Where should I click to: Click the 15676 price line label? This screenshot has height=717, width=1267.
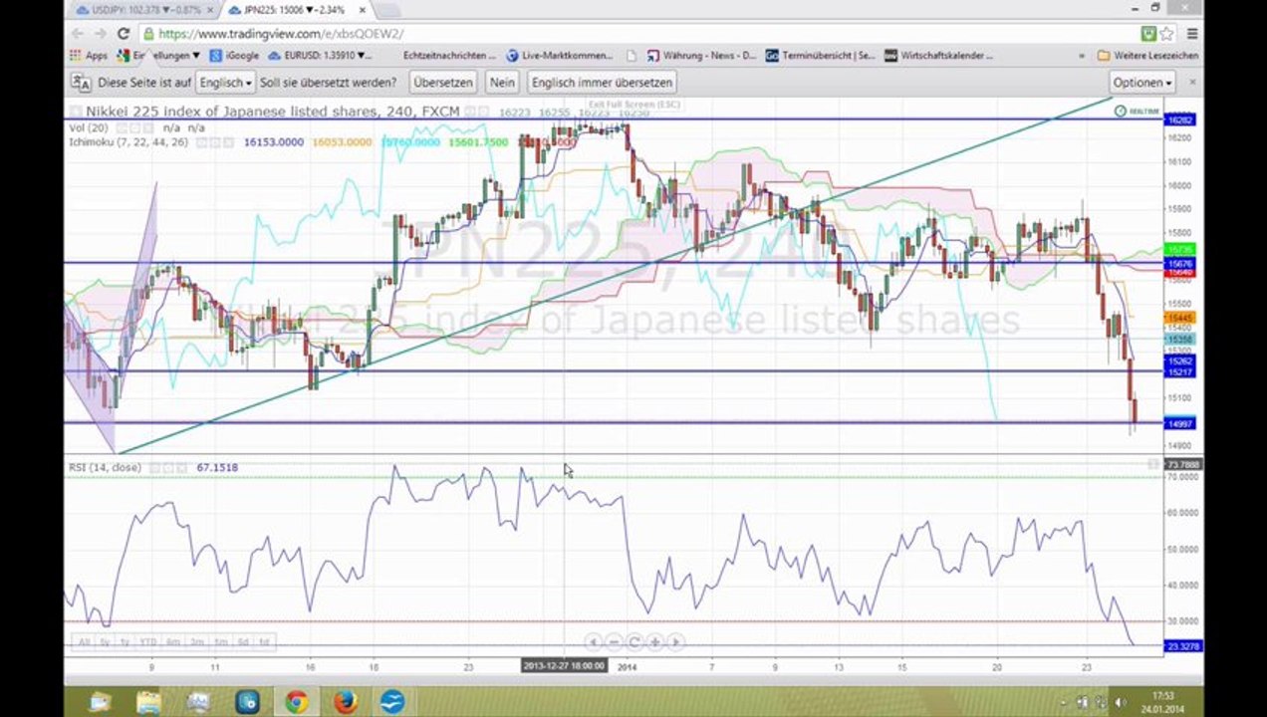[1180, 264]
